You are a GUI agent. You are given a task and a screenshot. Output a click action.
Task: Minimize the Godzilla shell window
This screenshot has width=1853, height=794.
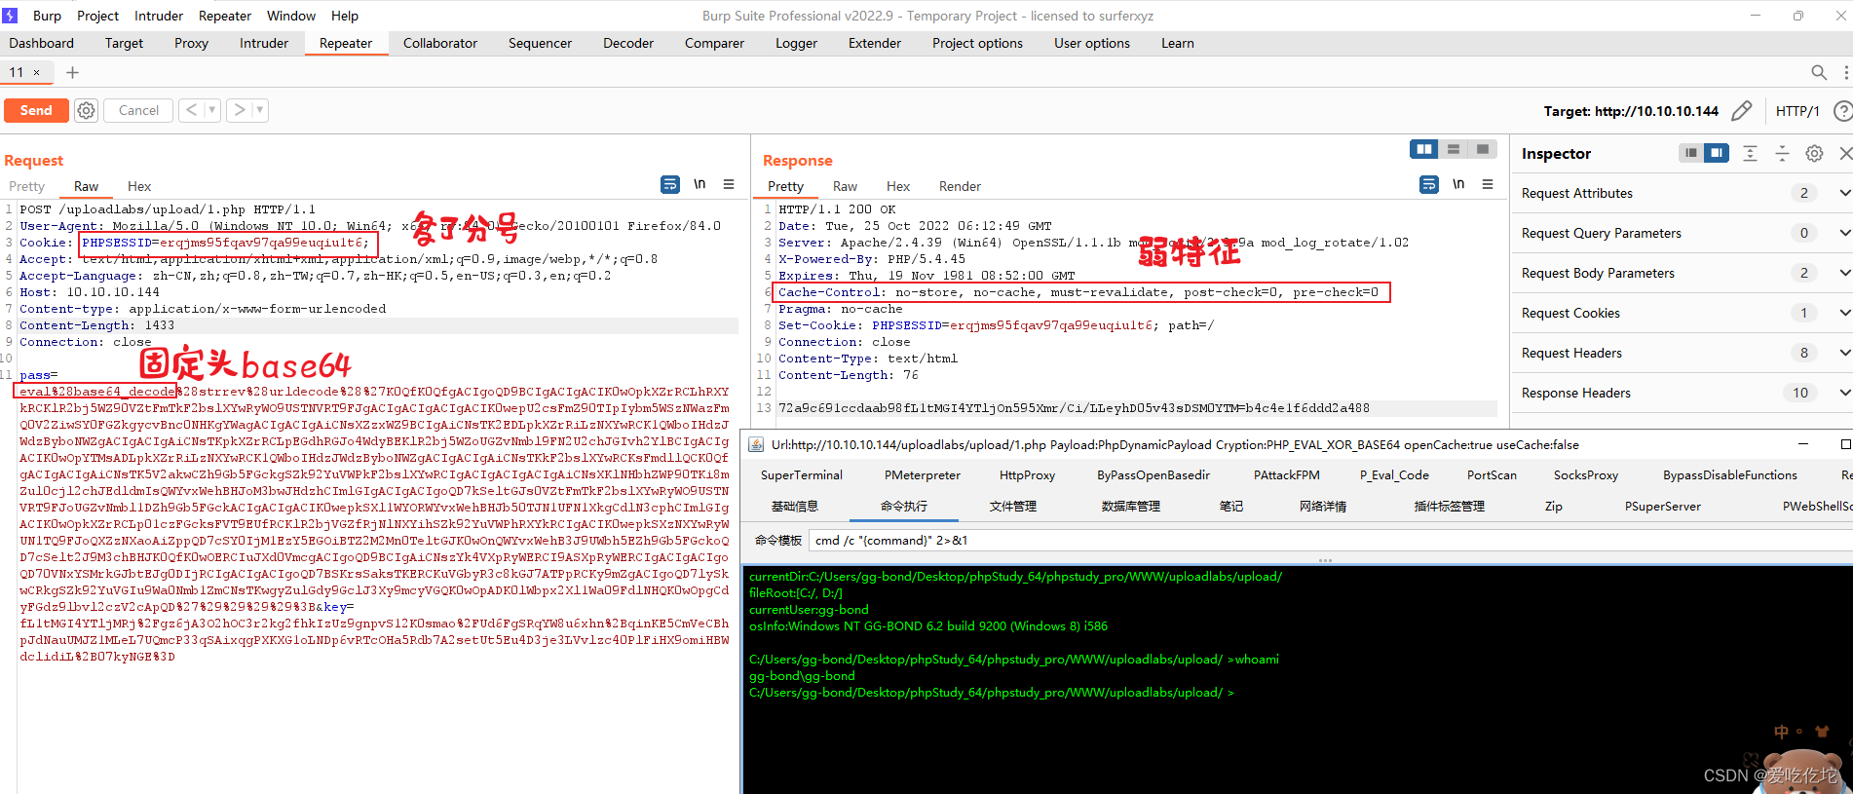coord(1803,444)
